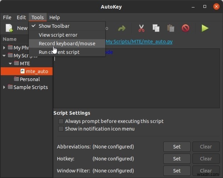The image size is (223, 178).
Task: Click the Paste clipboard icon
Action: point(171,28)
